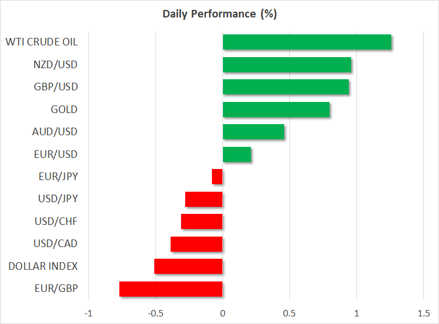Screen dimensions: 439x324
Task: Select the Gold green bar
Action: pyautogui.click(x=276, y=110)
